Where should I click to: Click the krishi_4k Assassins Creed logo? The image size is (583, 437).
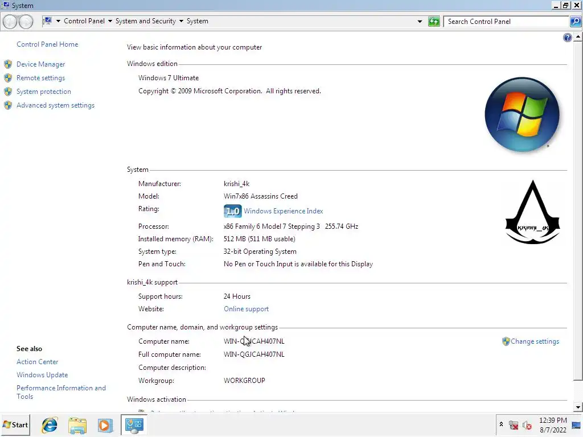pyautogui.click(x=533, y=212)
